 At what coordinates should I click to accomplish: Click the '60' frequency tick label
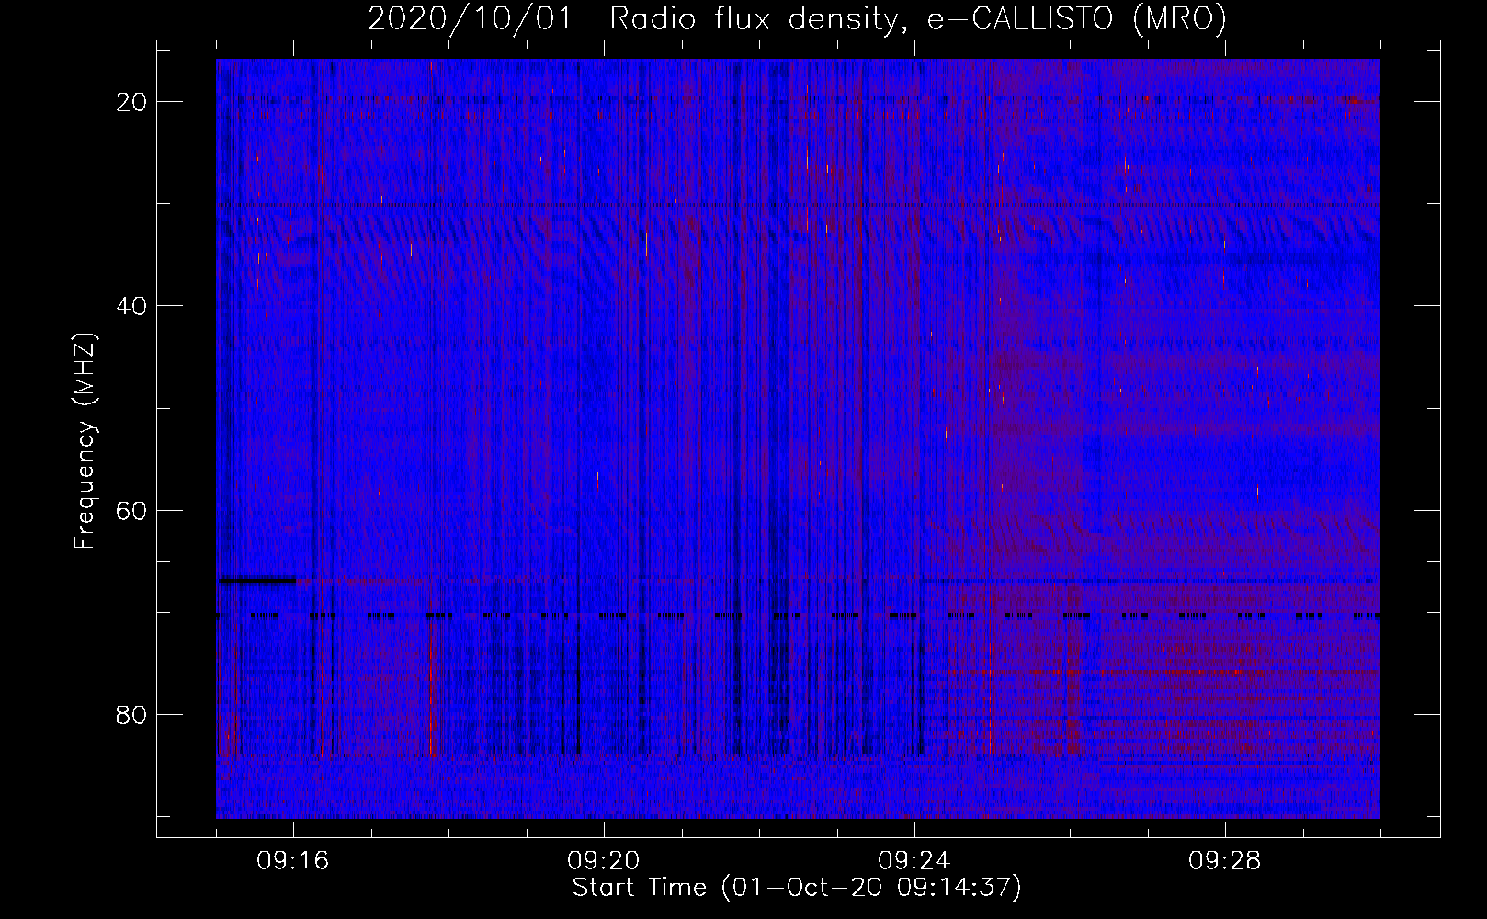131,510
